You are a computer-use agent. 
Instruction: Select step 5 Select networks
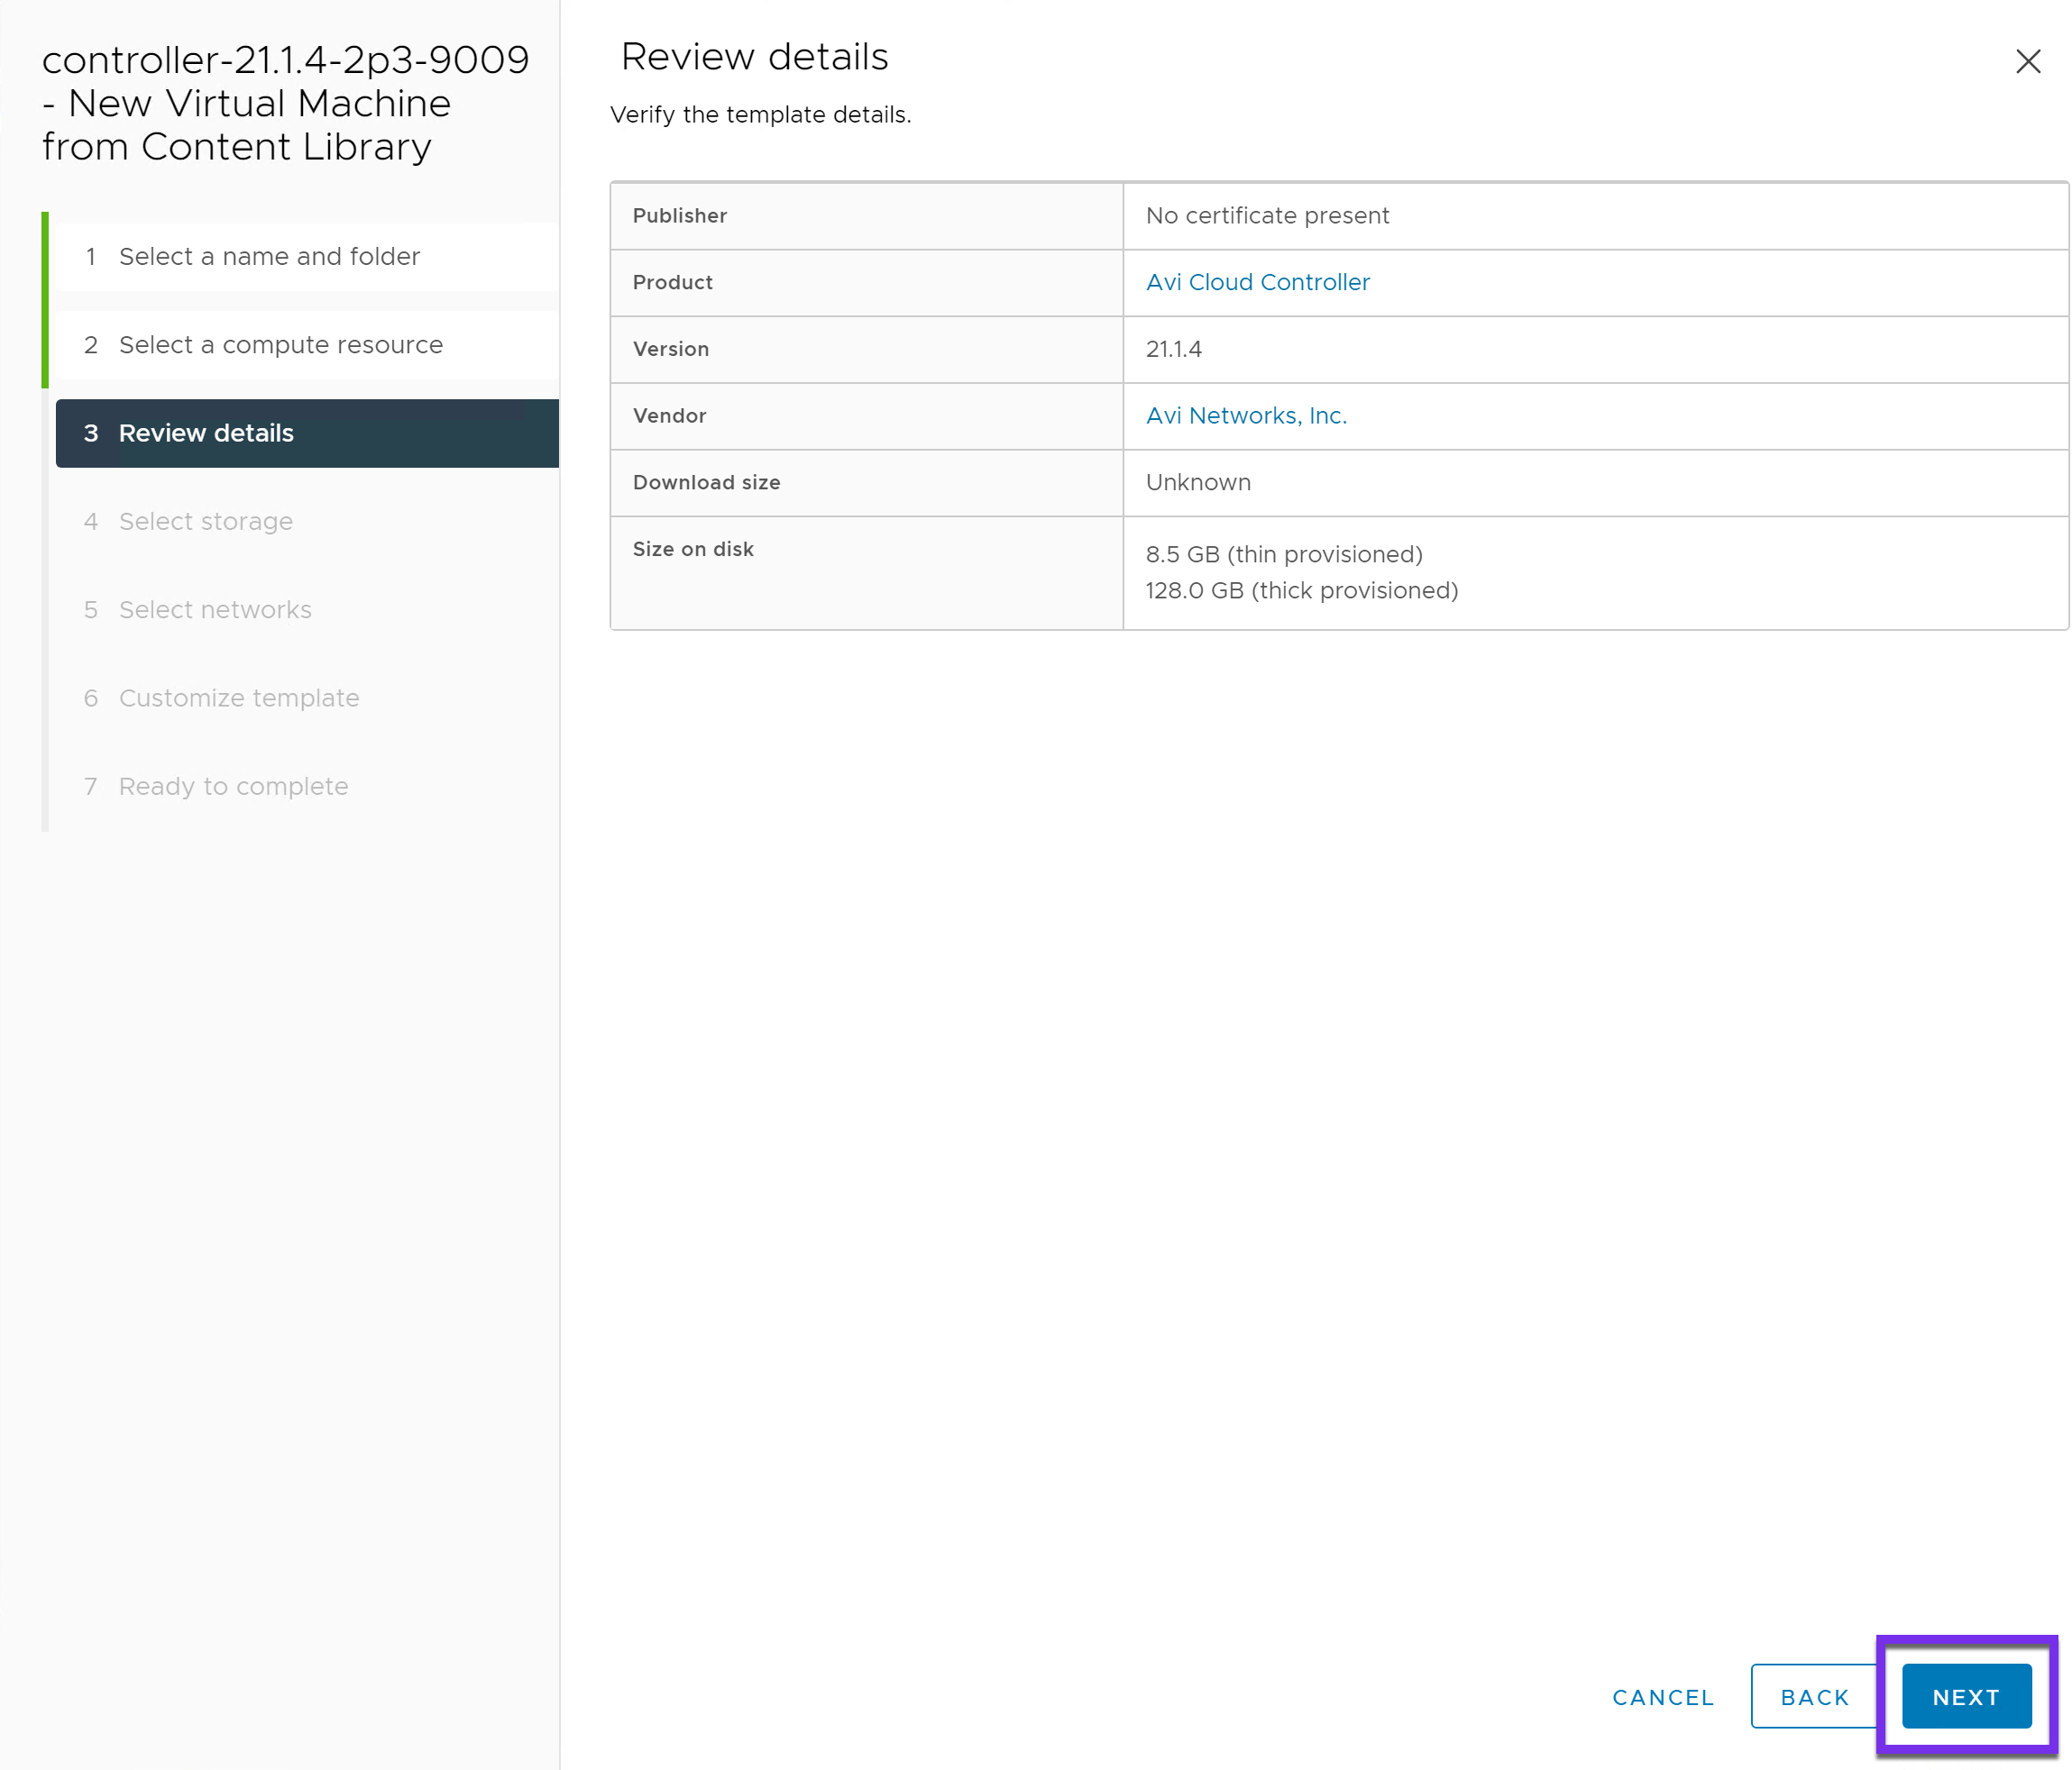(215, 609)
